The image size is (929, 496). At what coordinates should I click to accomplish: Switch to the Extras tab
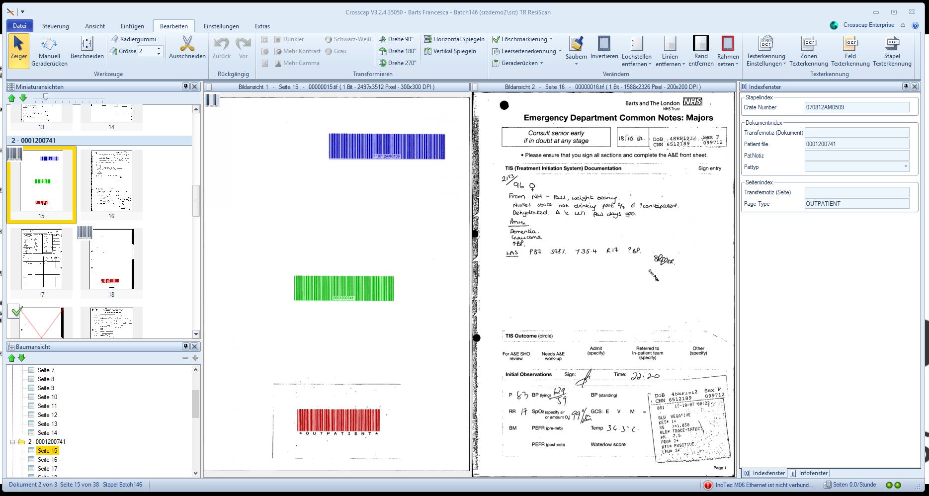coord(262,26)
